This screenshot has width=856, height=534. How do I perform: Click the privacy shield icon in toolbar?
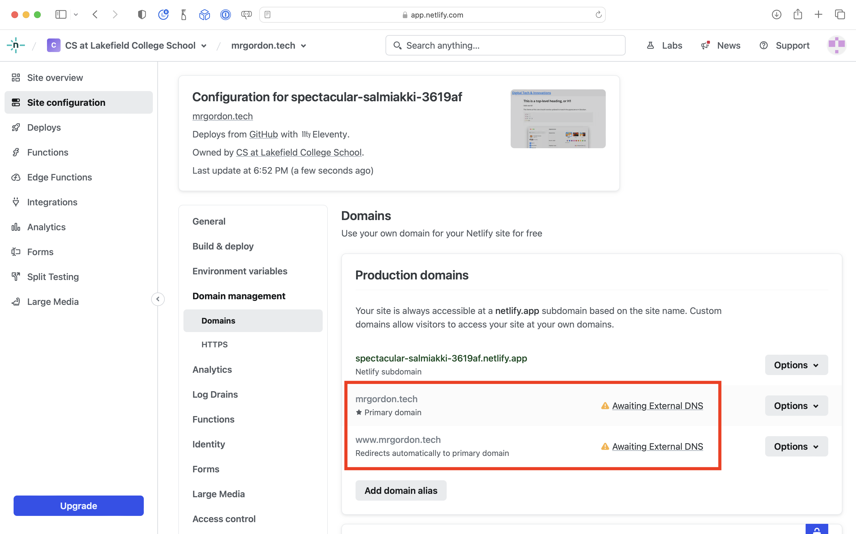pos(142,14)
